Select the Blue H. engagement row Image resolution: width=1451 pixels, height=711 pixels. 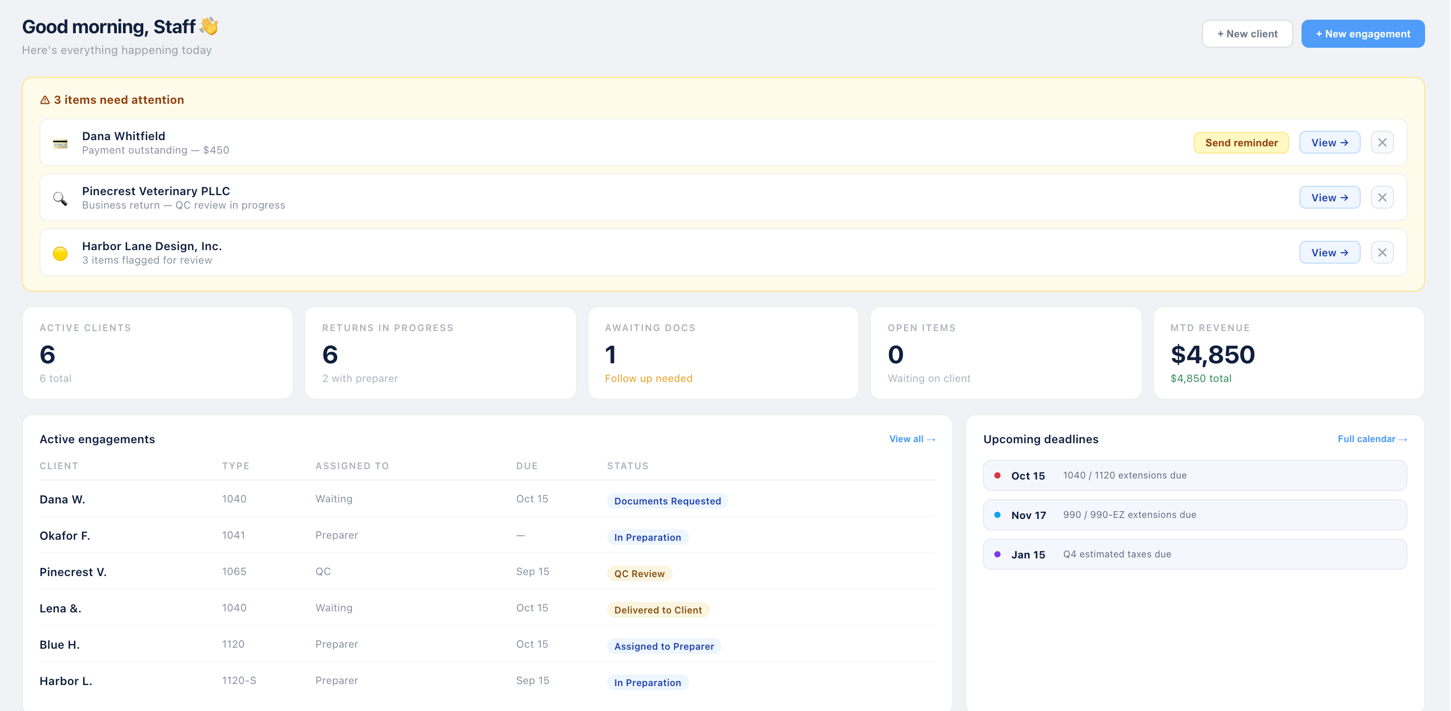point(487,645)
